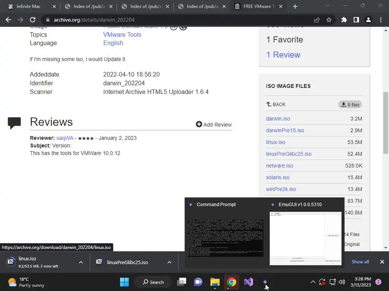
Task: Bookmark this page with the star icon
Action: point(329,20)
